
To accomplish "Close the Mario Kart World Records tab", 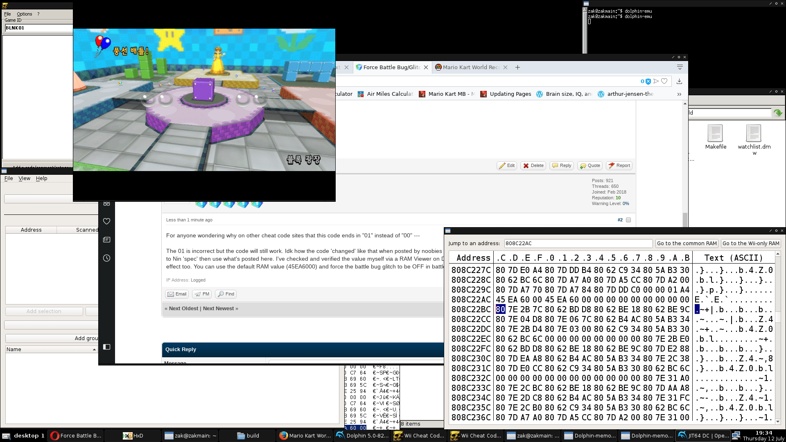I will coord(505,68).
